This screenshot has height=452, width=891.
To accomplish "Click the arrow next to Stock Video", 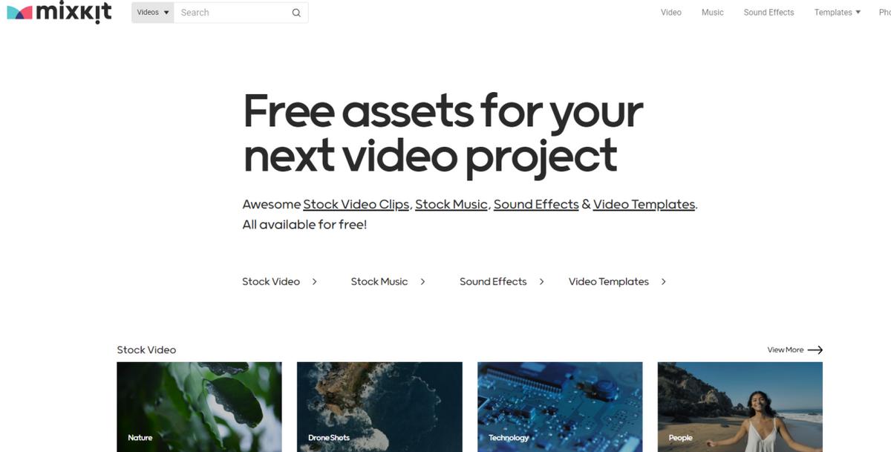I will (x=315, y=282).
